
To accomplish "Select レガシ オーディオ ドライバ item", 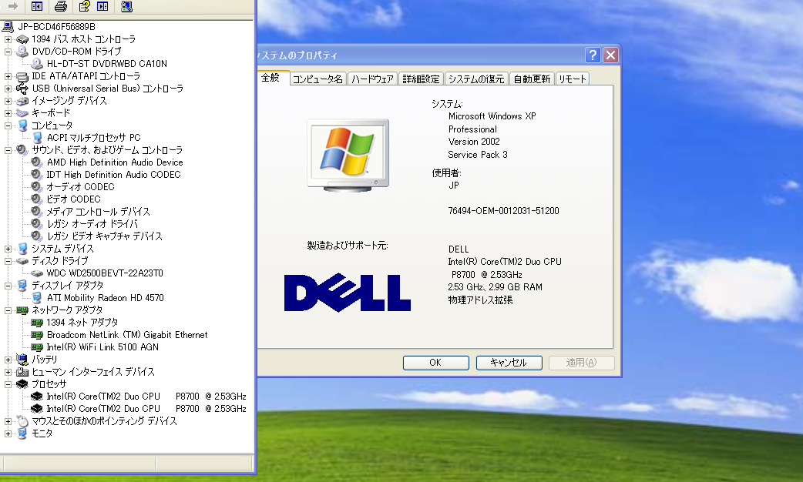I will (92, 223).
